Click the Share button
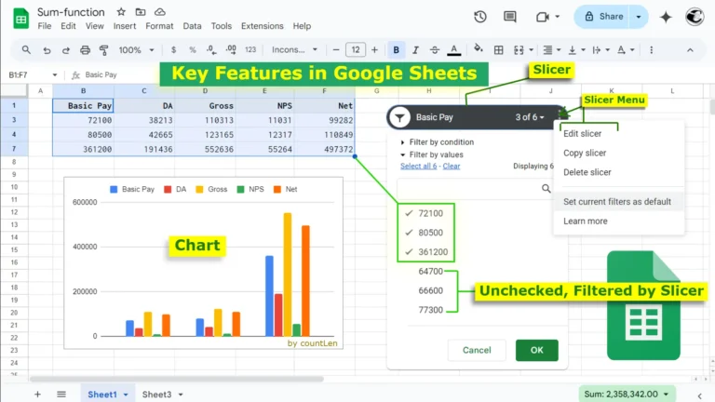715x402 pixels. (603, 17)
